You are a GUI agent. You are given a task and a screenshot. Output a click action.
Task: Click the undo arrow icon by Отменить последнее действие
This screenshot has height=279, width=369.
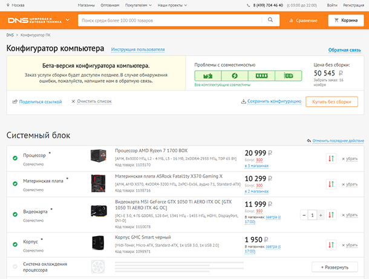[x=309, y=141]
